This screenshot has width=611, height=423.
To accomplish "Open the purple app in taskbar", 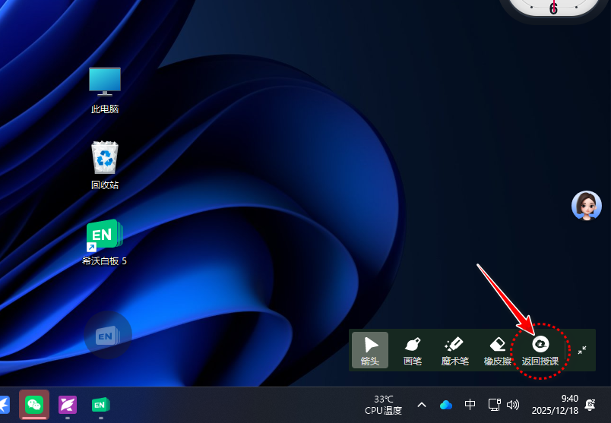I will tap(67, 405).
